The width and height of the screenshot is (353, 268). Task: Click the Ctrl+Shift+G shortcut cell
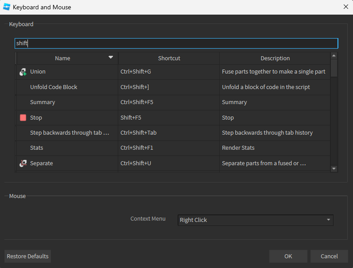(x=169, y=72)
